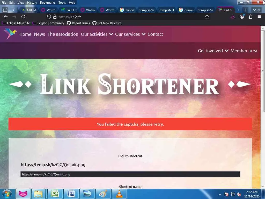Image resolution: width=265 pixels, height=199 pixels.
Task: Open VLC media player from taskbar
Action: click(119, 194)
